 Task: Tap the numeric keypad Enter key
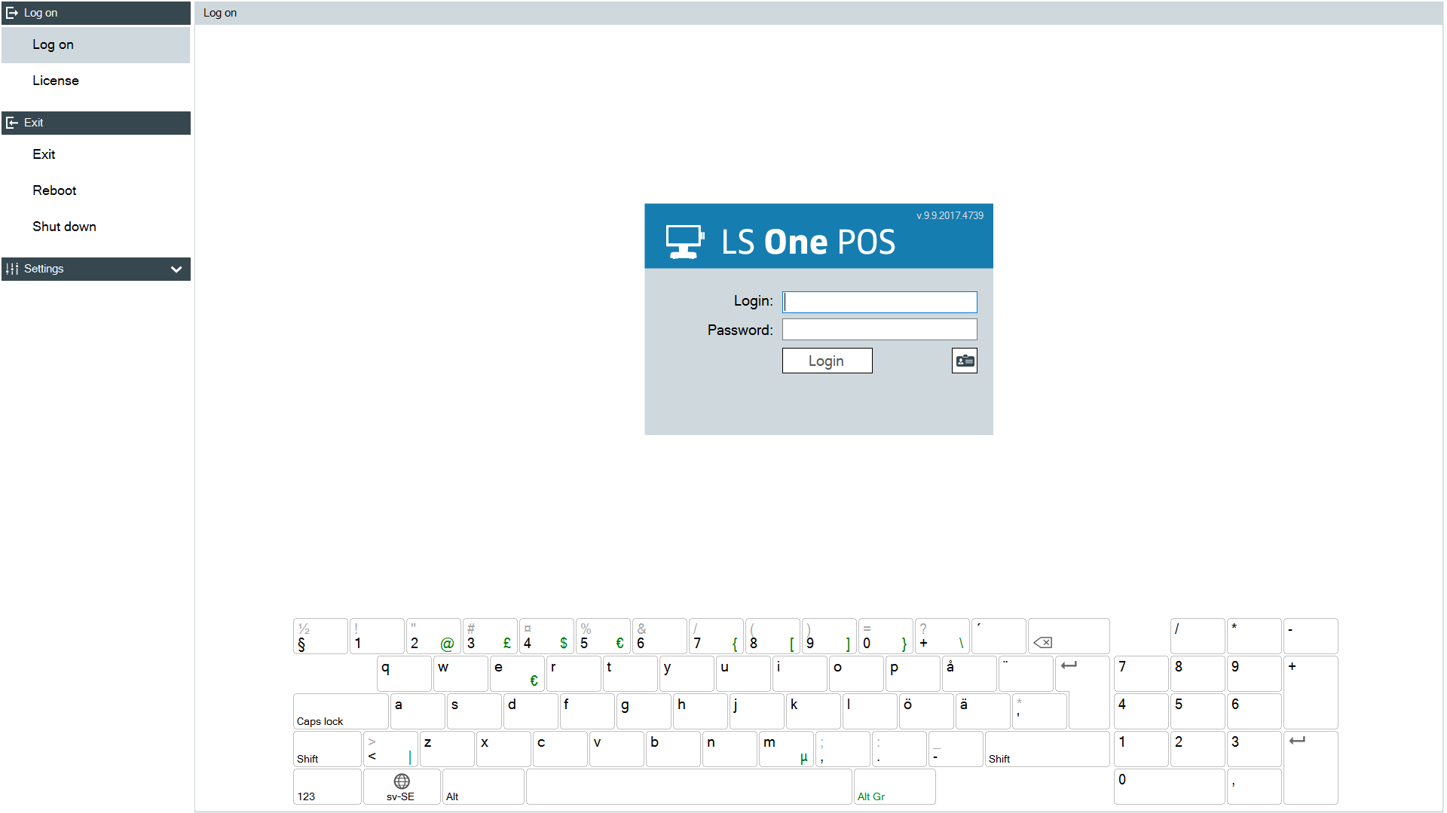point(1311,768)
